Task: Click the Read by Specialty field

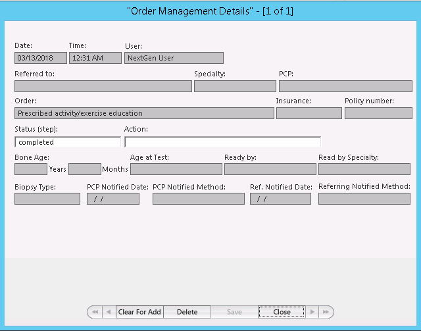Action: [x=364, y=169]
